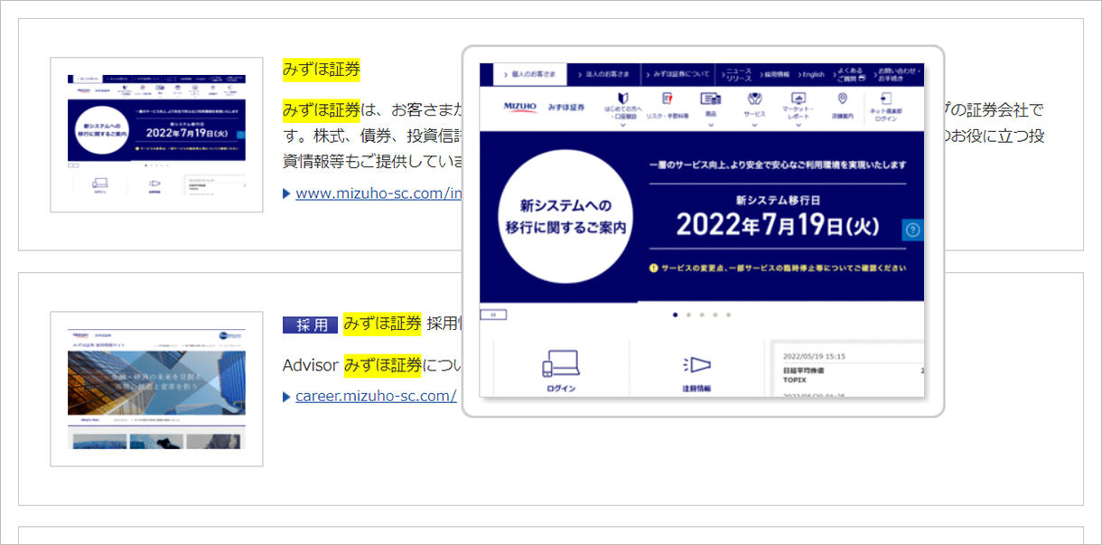Viewport: 1102px width, 545px height.
Task: Click the 2022/05/19 15:15 timestamp
Action: [816, 357]
